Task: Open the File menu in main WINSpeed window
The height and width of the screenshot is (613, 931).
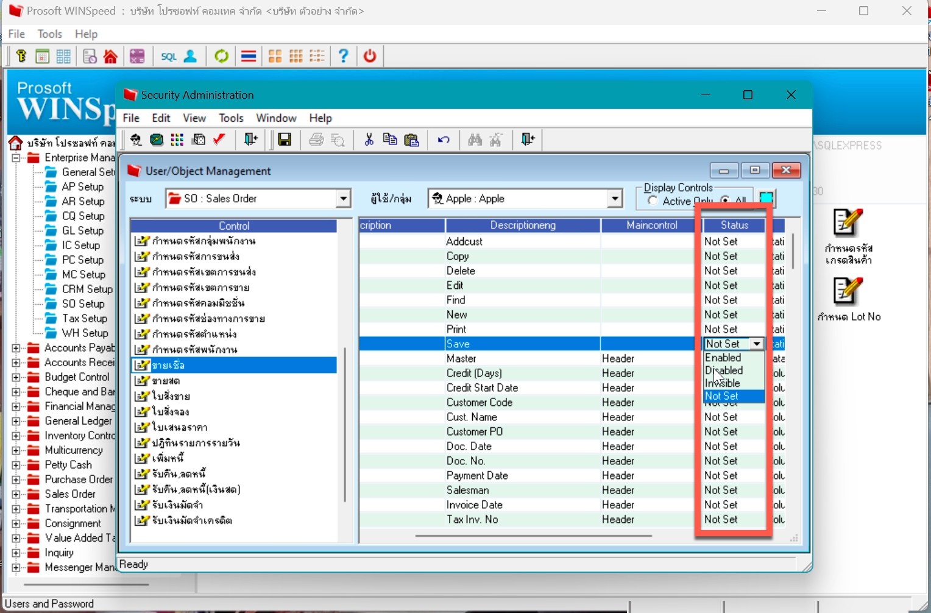Action: 16,34
